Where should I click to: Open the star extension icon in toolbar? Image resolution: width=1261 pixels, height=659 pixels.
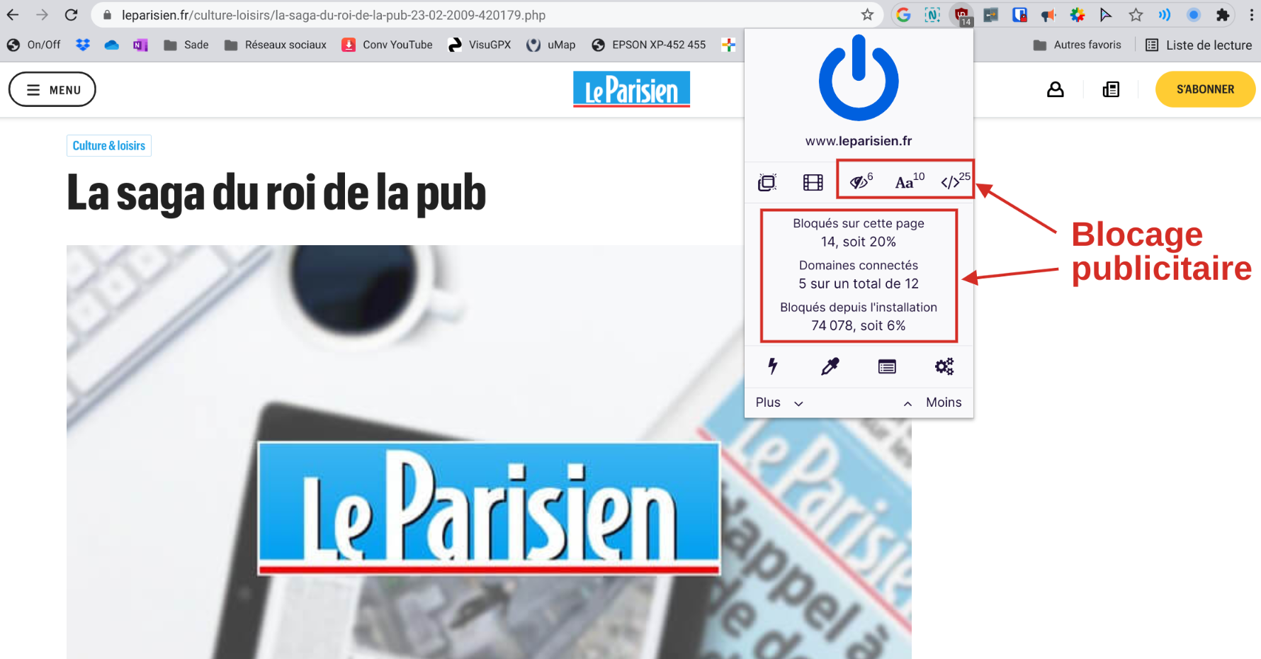pos(1136,15)
